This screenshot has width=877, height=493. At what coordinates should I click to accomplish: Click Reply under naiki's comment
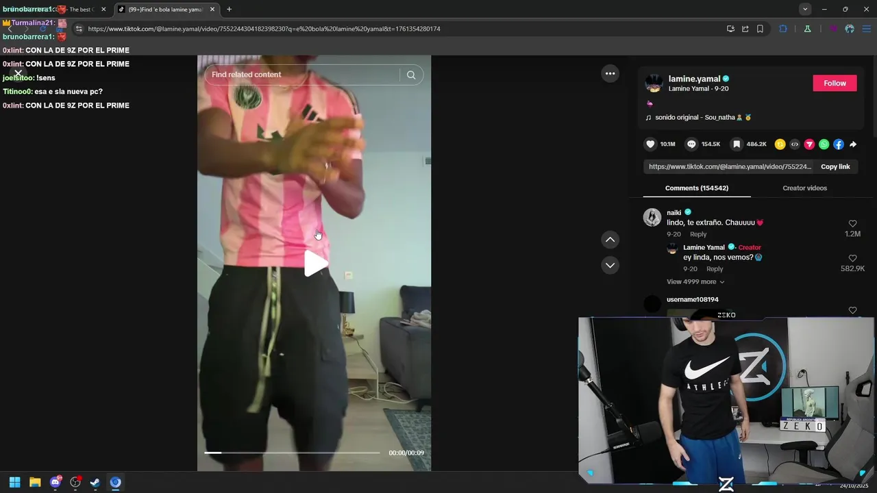pyautogui.click(x=697, y=234)
